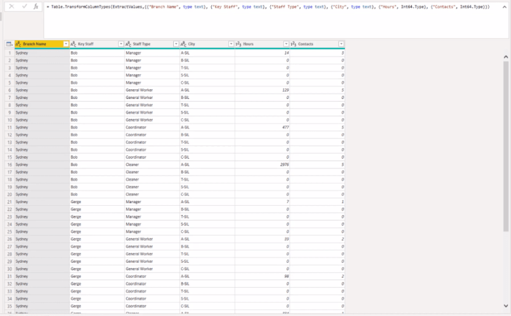
Task: Select the Branch Name column header
Action: 42,44
